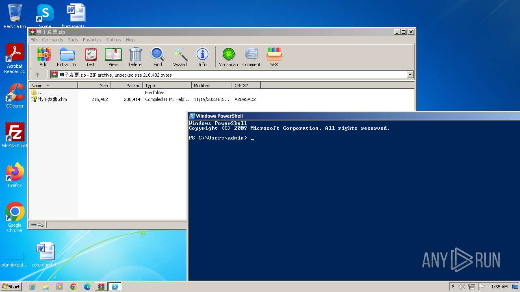Screen dimensions: 520x292
Task: Select the parent folder '..' row
Action: pos(97,92)
